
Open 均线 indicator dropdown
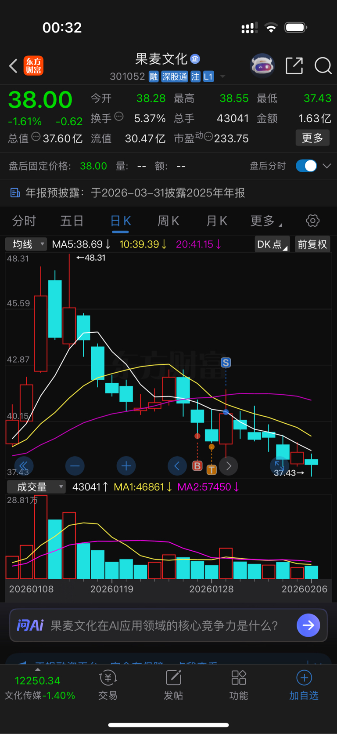(26, 244)
